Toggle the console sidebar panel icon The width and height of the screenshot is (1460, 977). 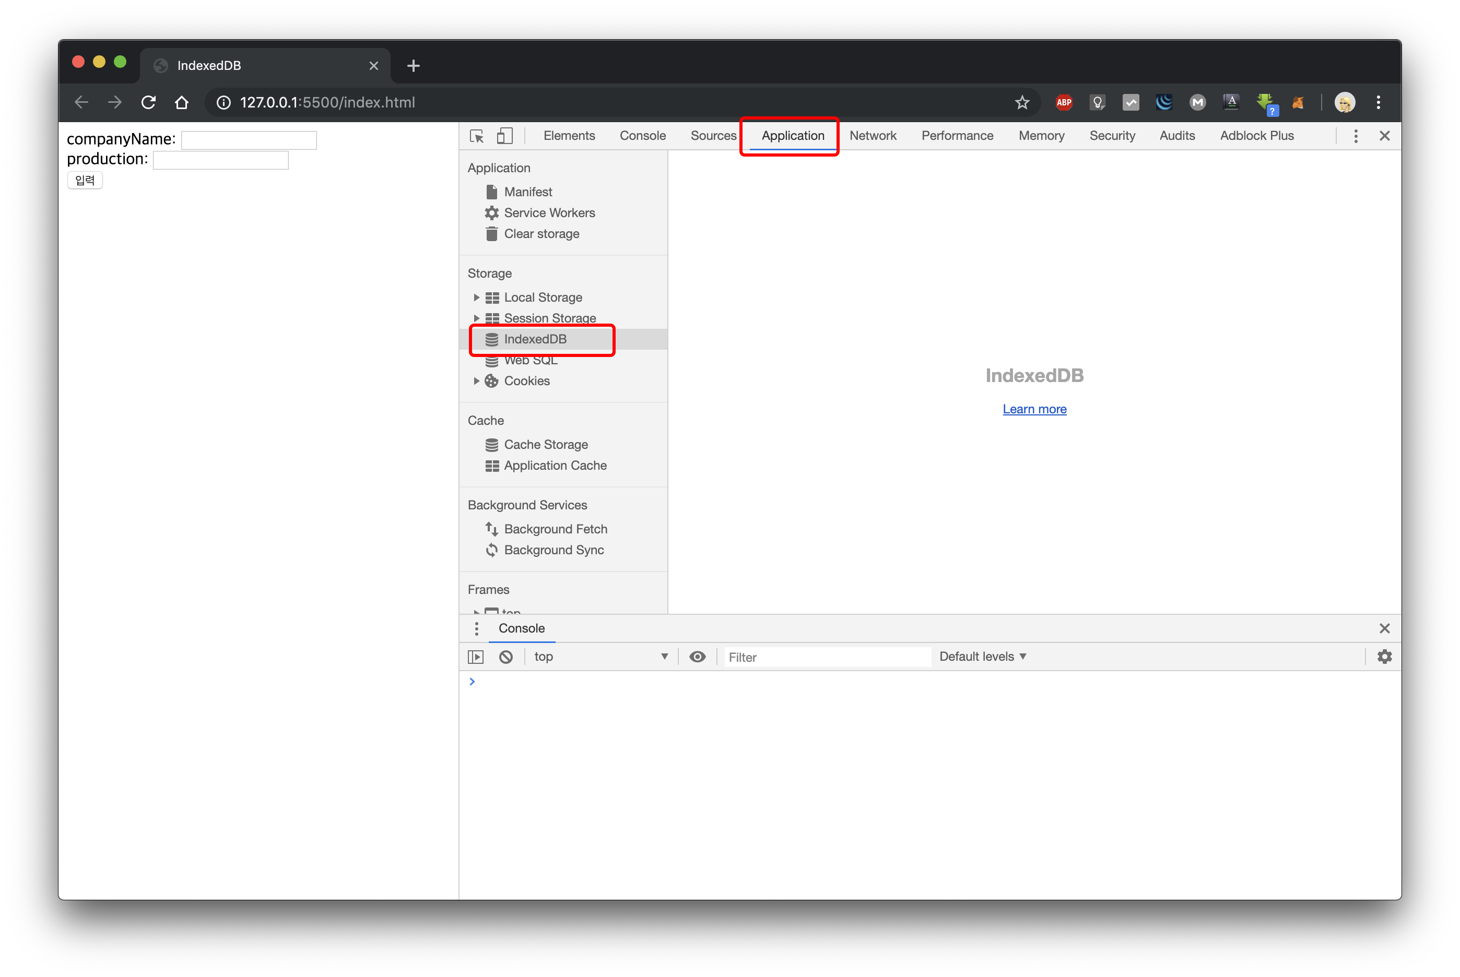tap(476, 657)
